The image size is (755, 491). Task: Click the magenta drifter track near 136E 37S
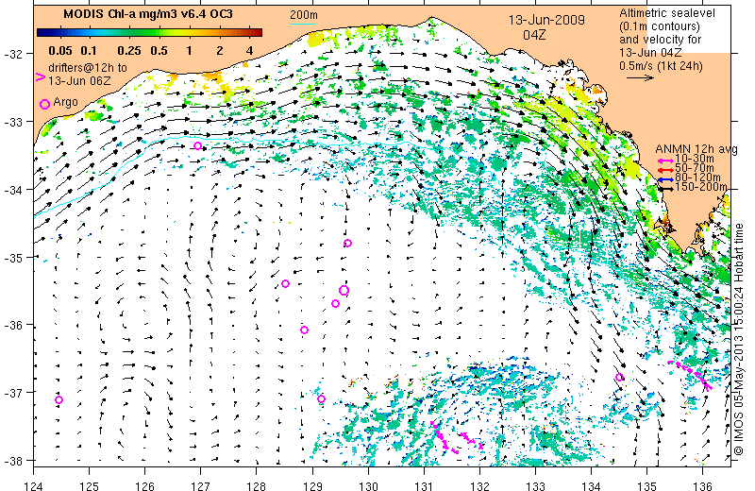pyautogui.click(x=691, y=374)
